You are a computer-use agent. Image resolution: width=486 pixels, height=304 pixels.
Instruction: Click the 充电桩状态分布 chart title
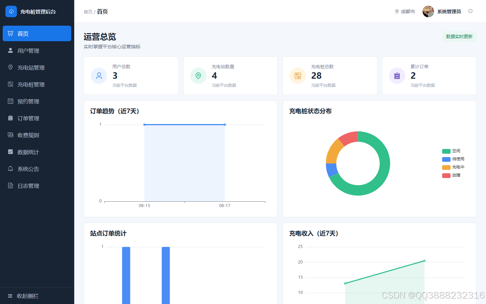coord(310,111)
